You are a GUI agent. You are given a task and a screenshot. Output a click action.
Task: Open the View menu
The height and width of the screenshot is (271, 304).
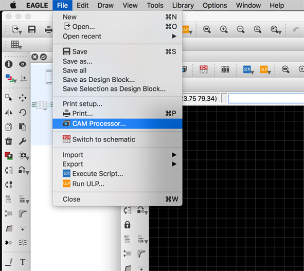tap(130, 5)
